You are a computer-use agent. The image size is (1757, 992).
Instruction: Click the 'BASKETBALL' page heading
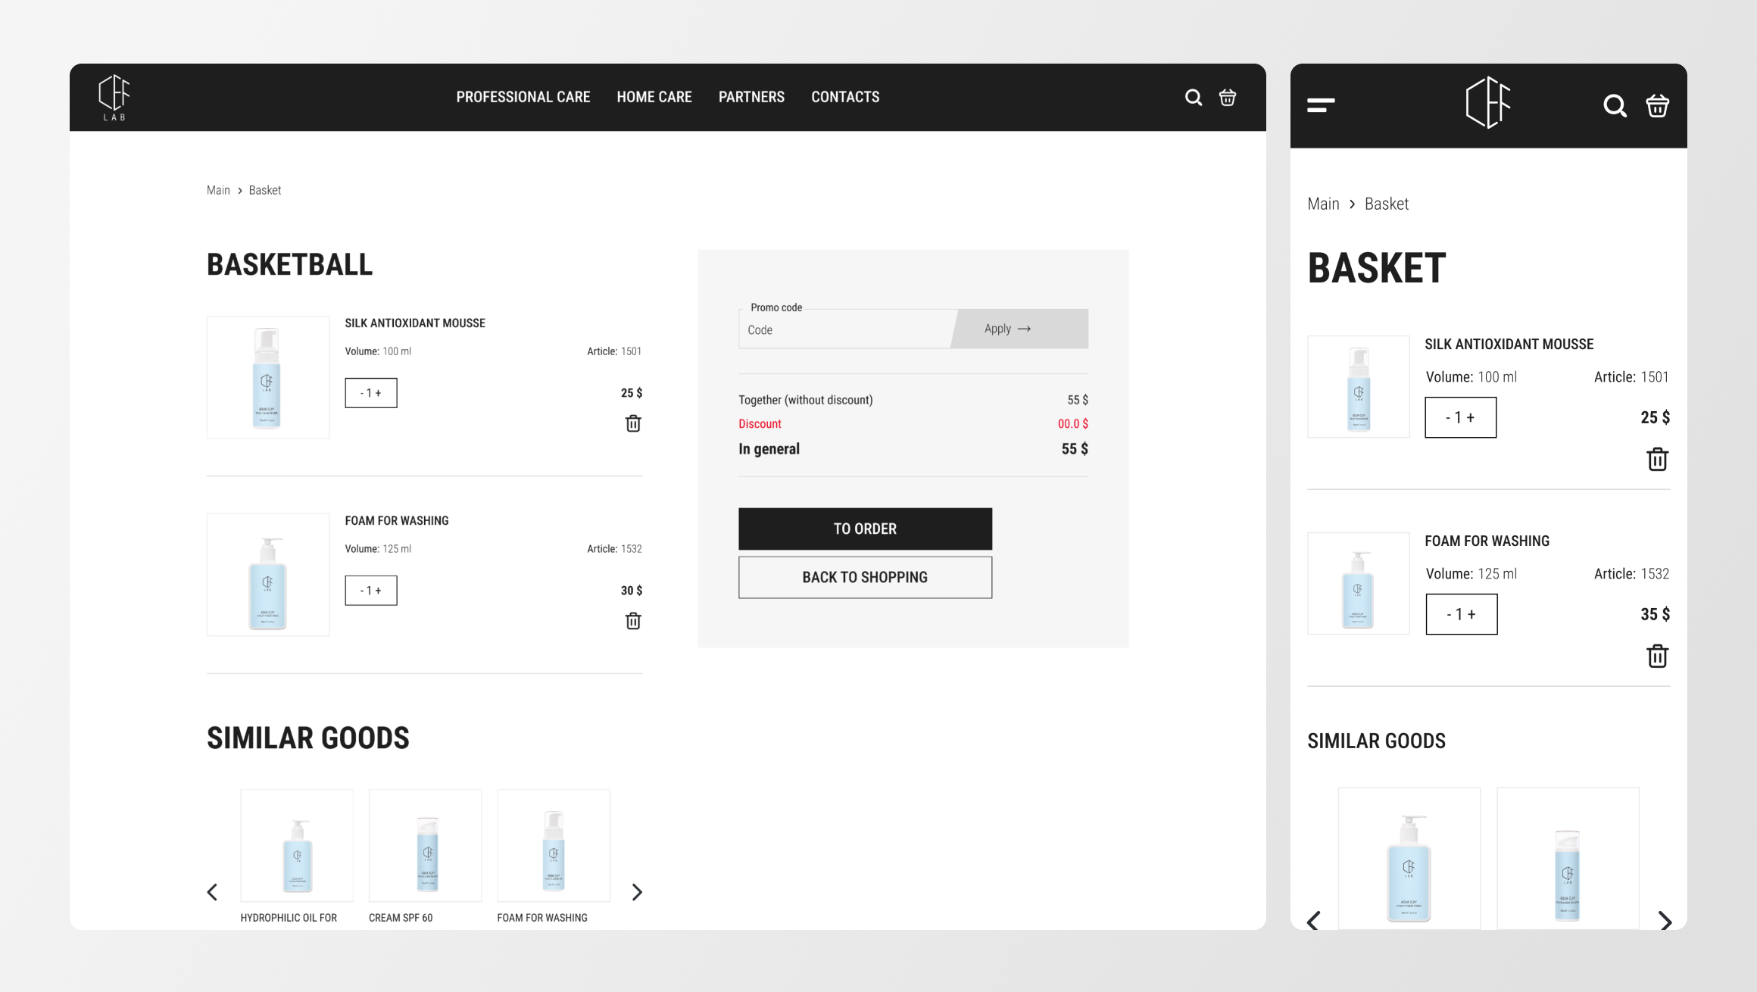[289, 265]
